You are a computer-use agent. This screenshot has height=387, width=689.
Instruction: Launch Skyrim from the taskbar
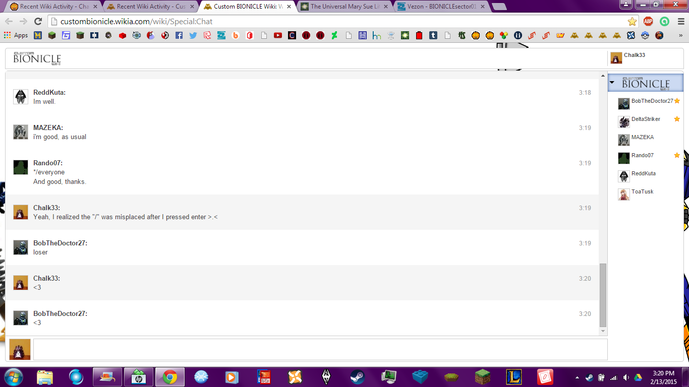click(x=326, y=377)
